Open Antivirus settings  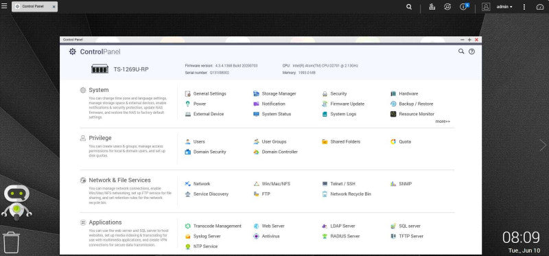pos(266,236)
